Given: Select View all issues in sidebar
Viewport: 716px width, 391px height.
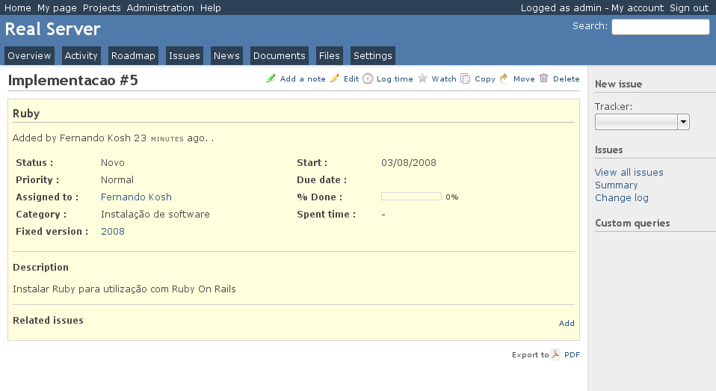Looking at the screenshot, I should tap(629, 173).
